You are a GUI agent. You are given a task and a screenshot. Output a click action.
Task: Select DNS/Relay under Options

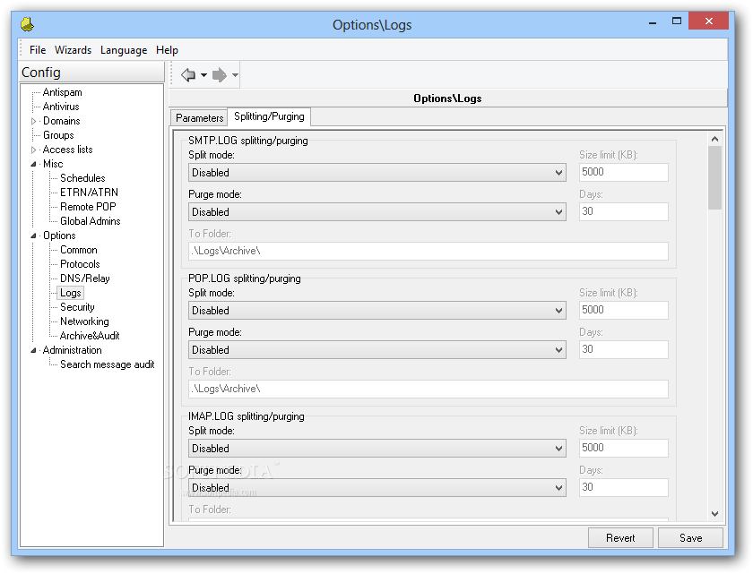85,278
